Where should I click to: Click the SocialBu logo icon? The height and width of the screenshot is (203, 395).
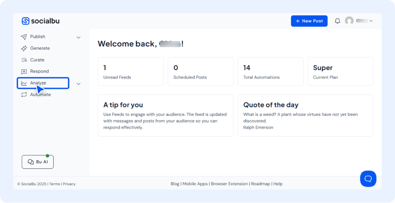(x=25, y=21)
